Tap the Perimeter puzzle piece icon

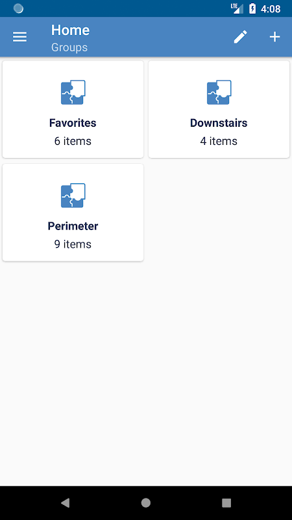[73, 196]
